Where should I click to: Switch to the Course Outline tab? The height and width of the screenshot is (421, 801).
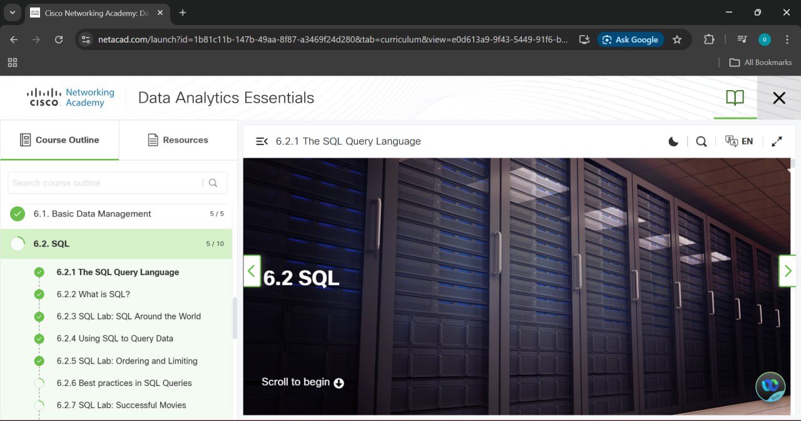pyautogui.click(x=59, y=140)
